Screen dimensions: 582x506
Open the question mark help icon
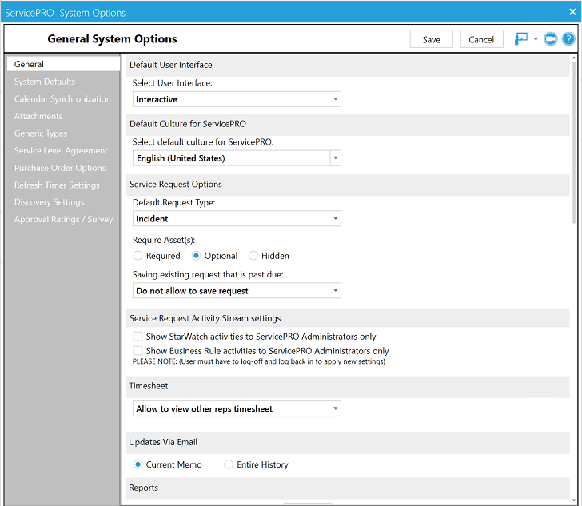click(x=568, y=38)
